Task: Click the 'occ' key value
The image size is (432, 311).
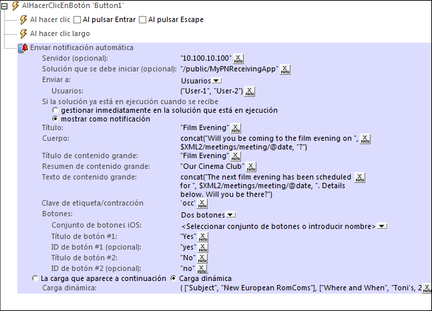Action: [x=188, y=204]
